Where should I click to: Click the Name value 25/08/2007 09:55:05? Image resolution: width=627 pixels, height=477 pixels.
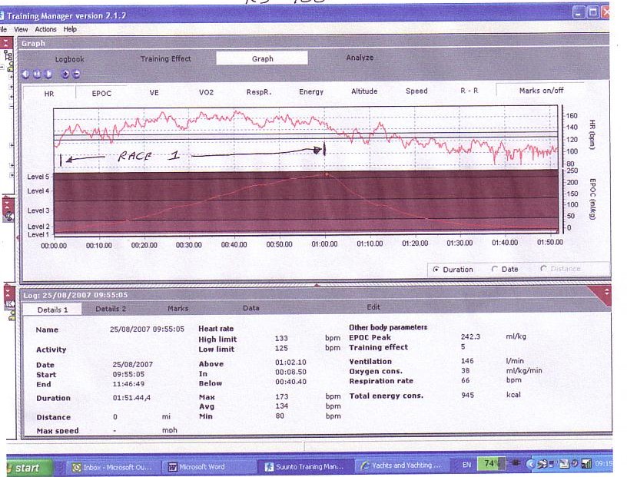(147, 329)
